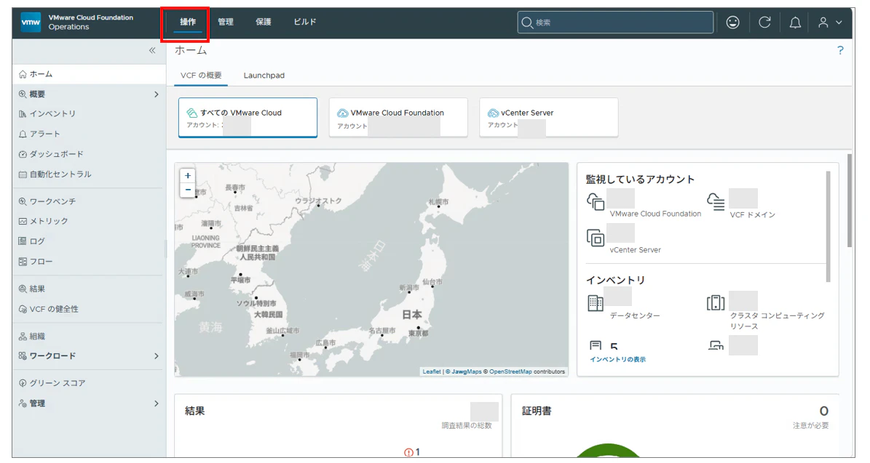This screenshot has height=463, width=870.
Task: Select the VMware Cloud Foundation account card
Action: click(398, 118)
